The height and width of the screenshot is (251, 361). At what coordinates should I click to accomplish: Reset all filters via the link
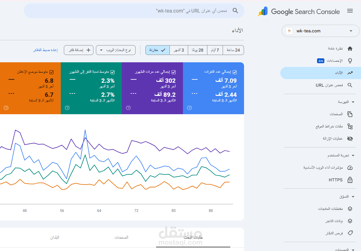(46, 50)
